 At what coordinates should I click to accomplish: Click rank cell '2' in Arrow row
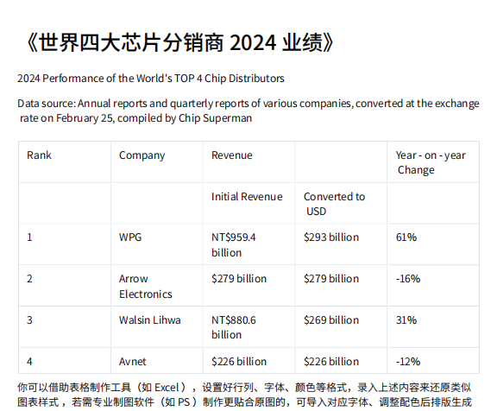click(65, 286)
